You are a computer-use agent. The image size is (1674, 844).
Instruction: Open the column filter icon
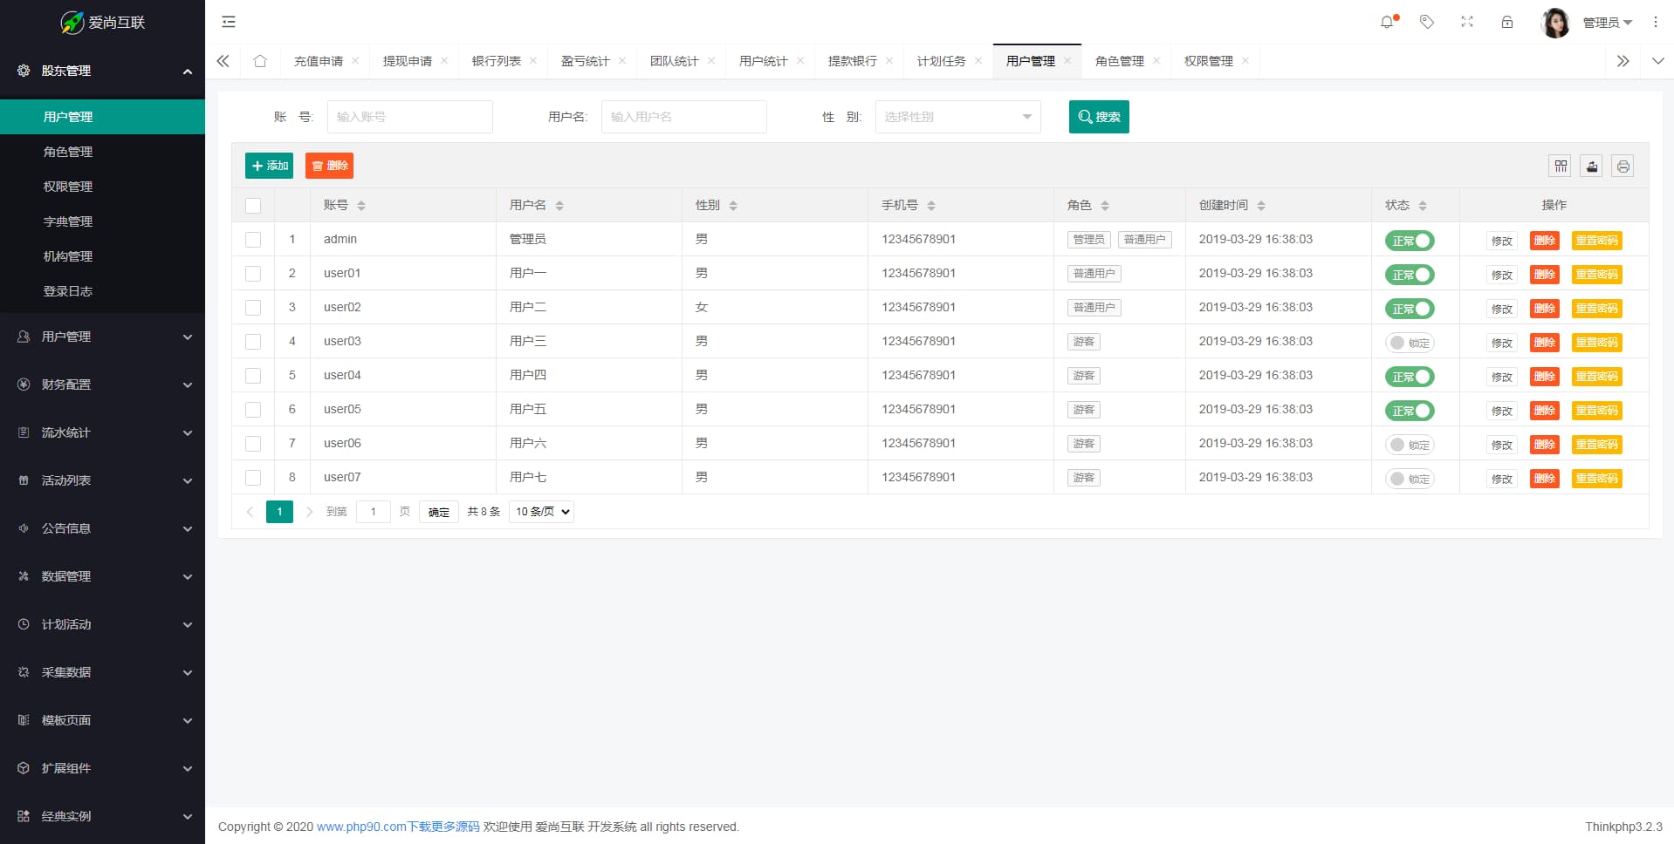coord(1561,166)
